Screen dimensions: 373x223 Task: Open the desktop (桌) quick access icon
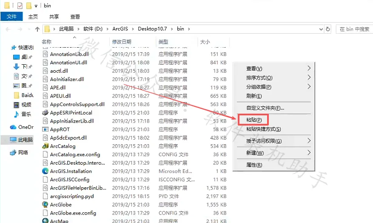coord(16,57)
